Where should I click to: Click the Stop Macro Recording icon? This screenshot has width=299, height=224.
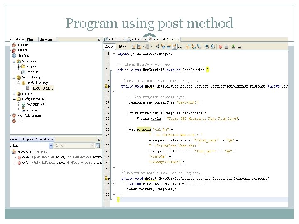pos(226,46)
